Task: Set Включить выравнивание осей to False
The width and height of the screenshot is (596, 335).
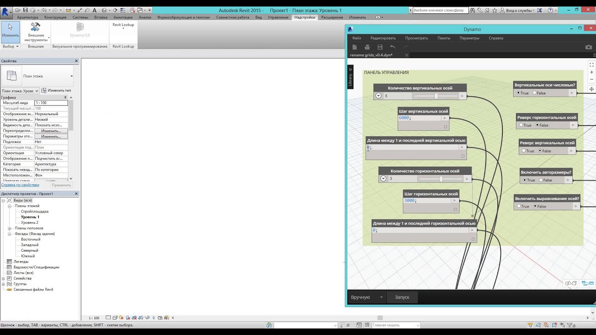Action: (535, 206)
